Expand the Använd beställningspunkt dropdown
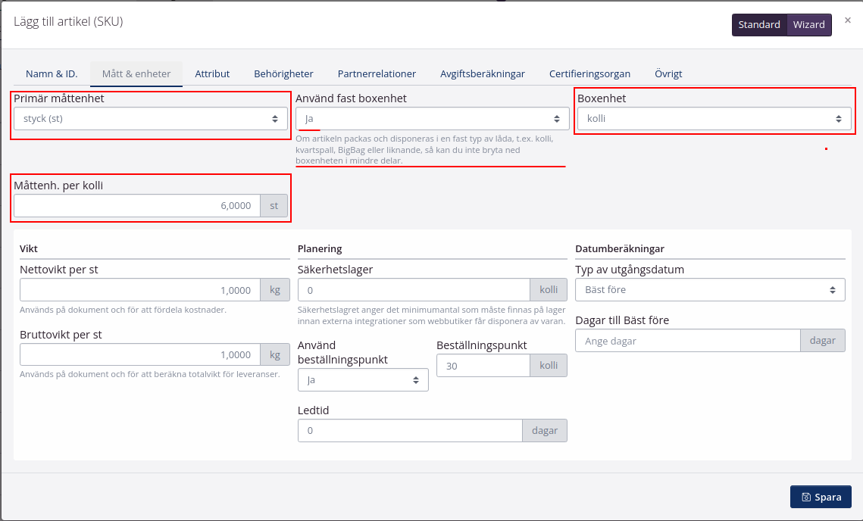 [363, 380]
